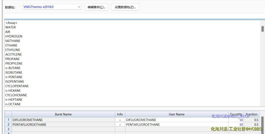Image resolution: width=265 pixels, height=134 pixels.
Task: Click the Bank Name column header
Action: click(x=63, y=114)
